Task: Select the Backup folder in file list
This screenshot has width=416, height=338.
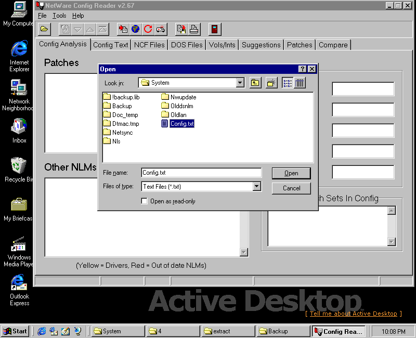Action: (118, 106)
